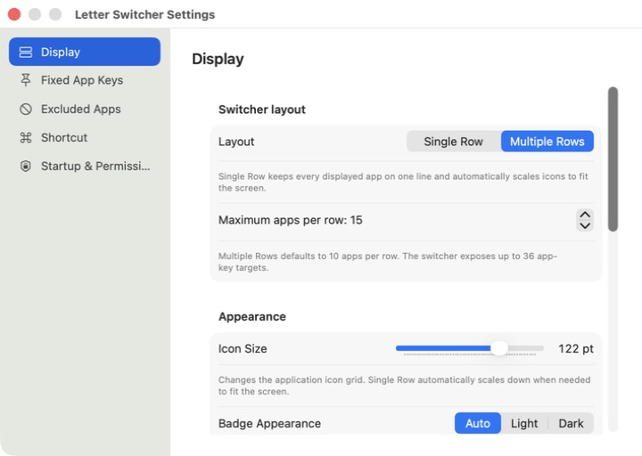Click the Icon Size slider knob

[x=499, y=348]
